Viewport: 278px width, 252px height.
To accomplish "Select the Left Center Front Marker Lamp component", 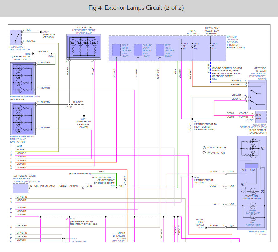I will (x=84, y=47).
